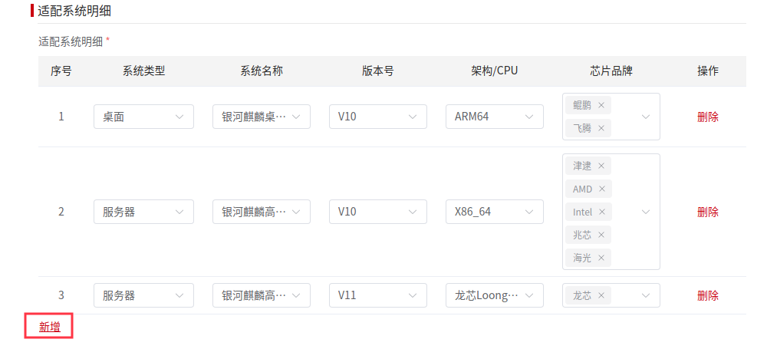Open the ARM64 architecture dropdown
This screenshot has height=349, width=767.
tap(494, 117)
